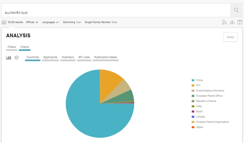Click the Languages en setting
244x143 pixels.
tap(51, 22)
